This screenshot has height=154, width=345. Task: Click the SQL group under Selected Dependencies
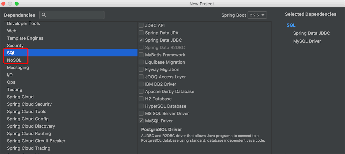pyautogui.click(x=291, y=25)
